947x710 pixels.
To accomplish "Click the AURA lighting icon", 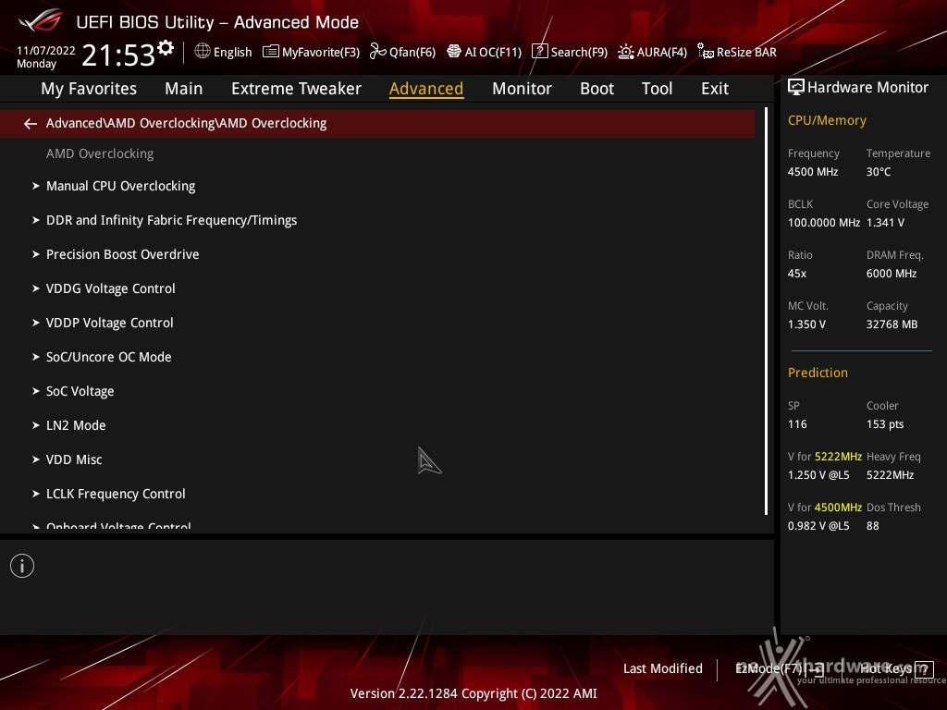I will pos(626,52).
